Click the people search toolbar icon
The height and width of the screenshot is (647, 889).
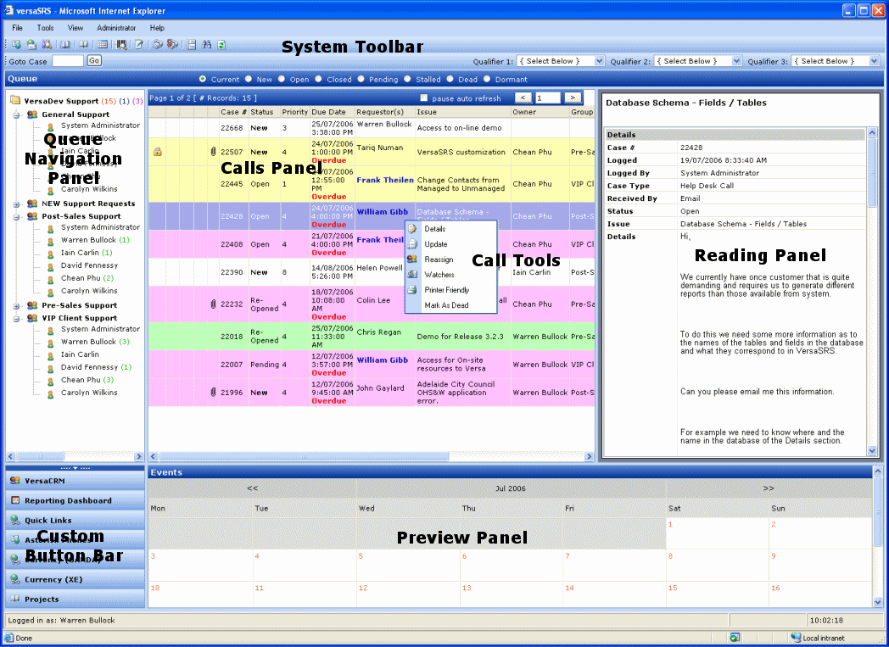click(x=47, y=44)
